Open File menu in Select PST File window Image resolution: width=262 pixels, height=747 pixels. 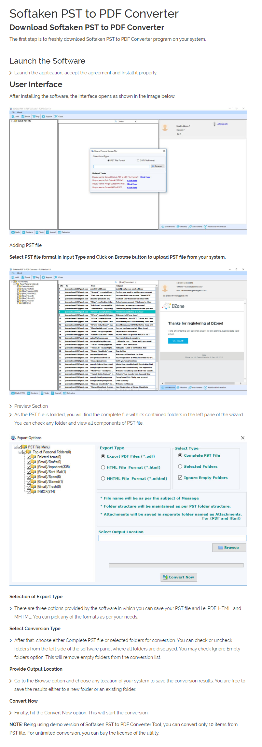click(13, 112)
